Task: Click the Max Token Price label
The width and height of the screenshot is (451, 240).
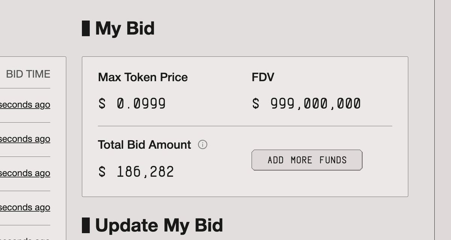Action: coord(143,77)
